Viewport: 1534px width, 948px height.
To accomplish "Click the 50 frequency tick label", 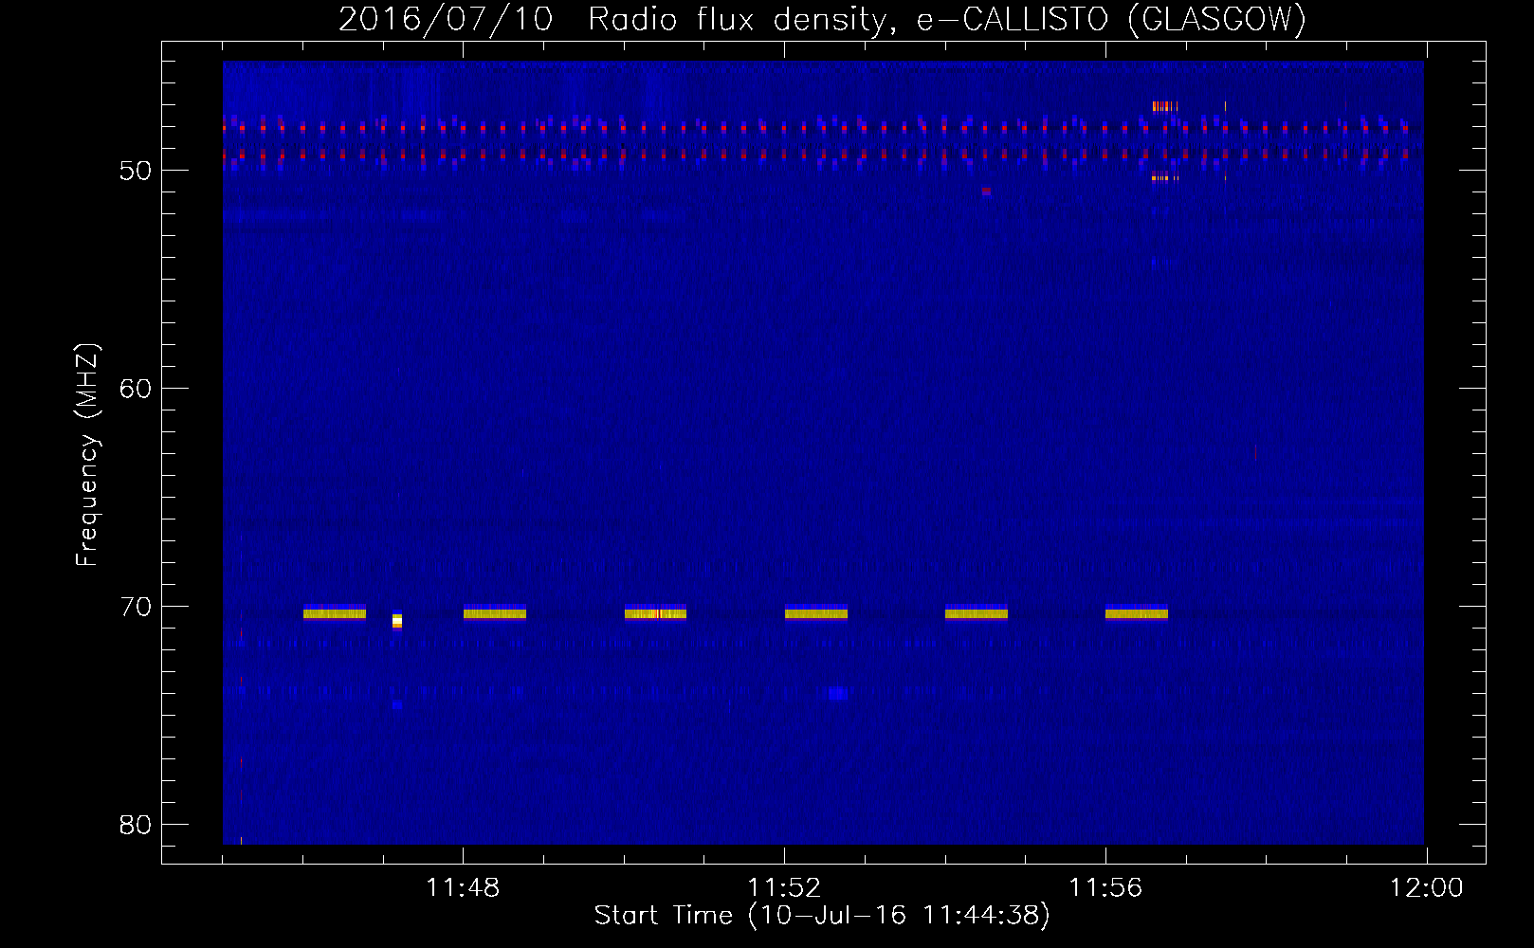I will (135, 171).
